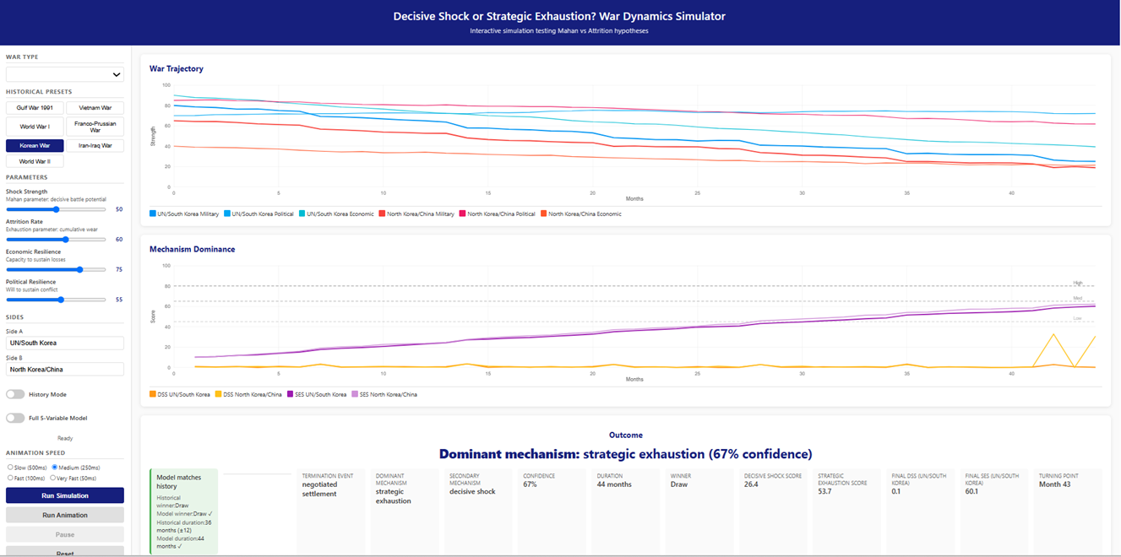Toggle North Korea/China Economic legend swatch
Image resolution: width=1121 pixels, height=557 pixels.
coord(543,214)
